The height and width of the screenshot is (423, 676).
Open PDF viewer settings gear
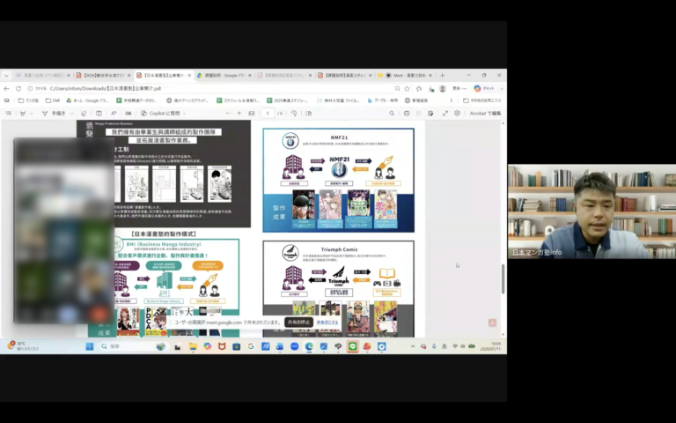point(457,113)
